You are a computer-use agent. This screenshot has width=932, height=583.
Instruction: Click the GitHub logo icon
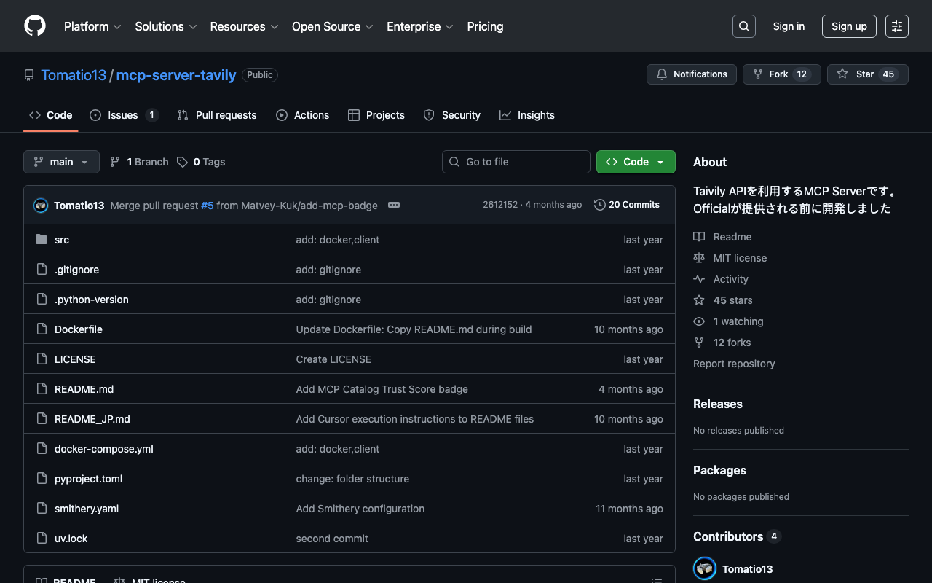click(35, 26)
